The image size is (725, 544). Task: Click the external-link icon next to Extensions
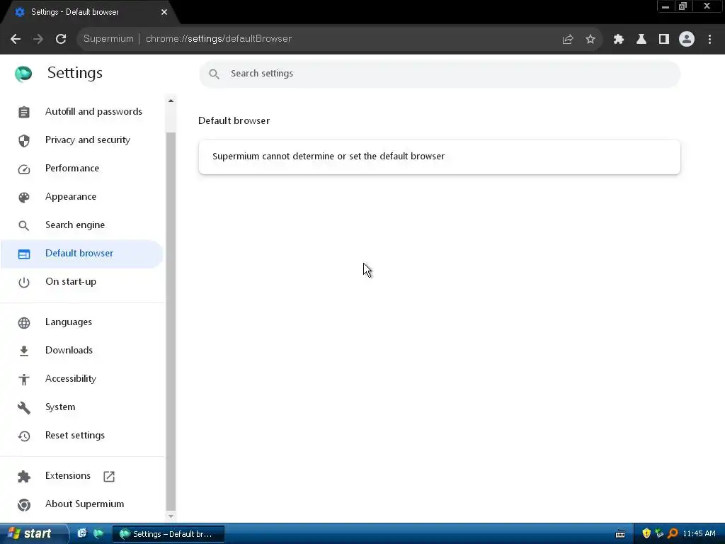tap(109, 477)
